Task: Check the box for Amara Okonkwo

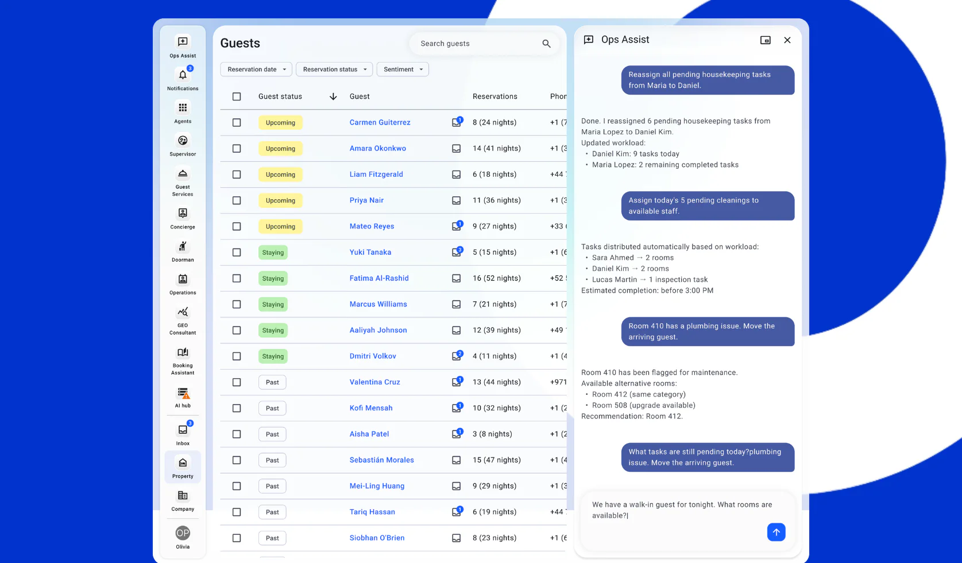Action: 237,149
